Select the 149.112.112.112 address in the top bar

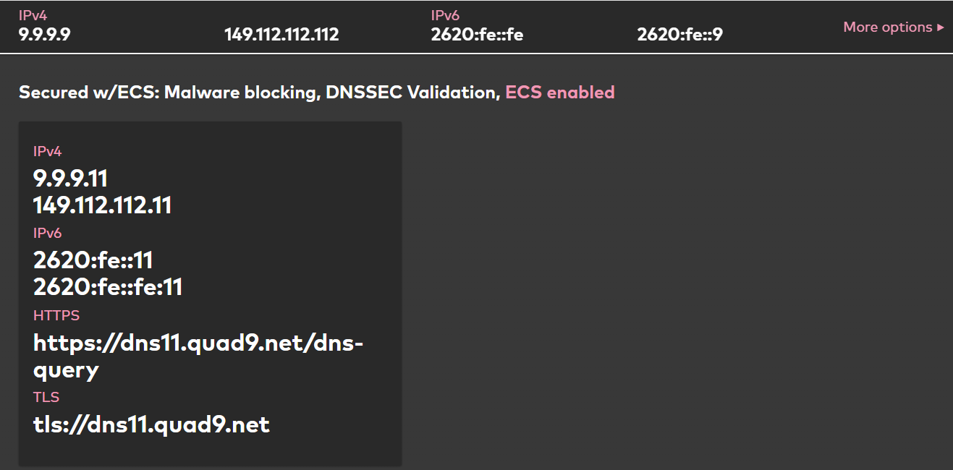point(282,33)
